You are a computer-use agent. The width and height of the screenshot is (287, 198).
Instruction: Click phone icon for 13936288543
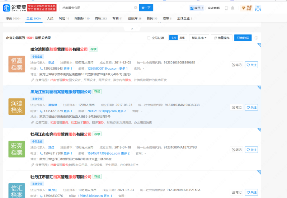(41, 69)
